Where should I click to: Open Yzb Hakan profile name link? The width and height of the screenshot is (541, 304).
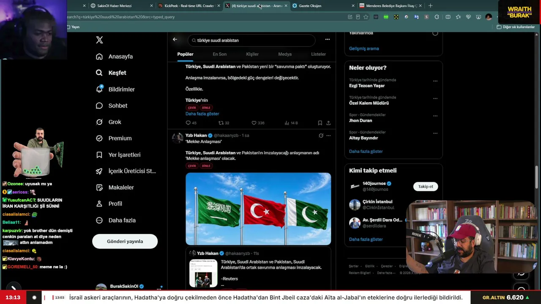[x=196, y=136]
